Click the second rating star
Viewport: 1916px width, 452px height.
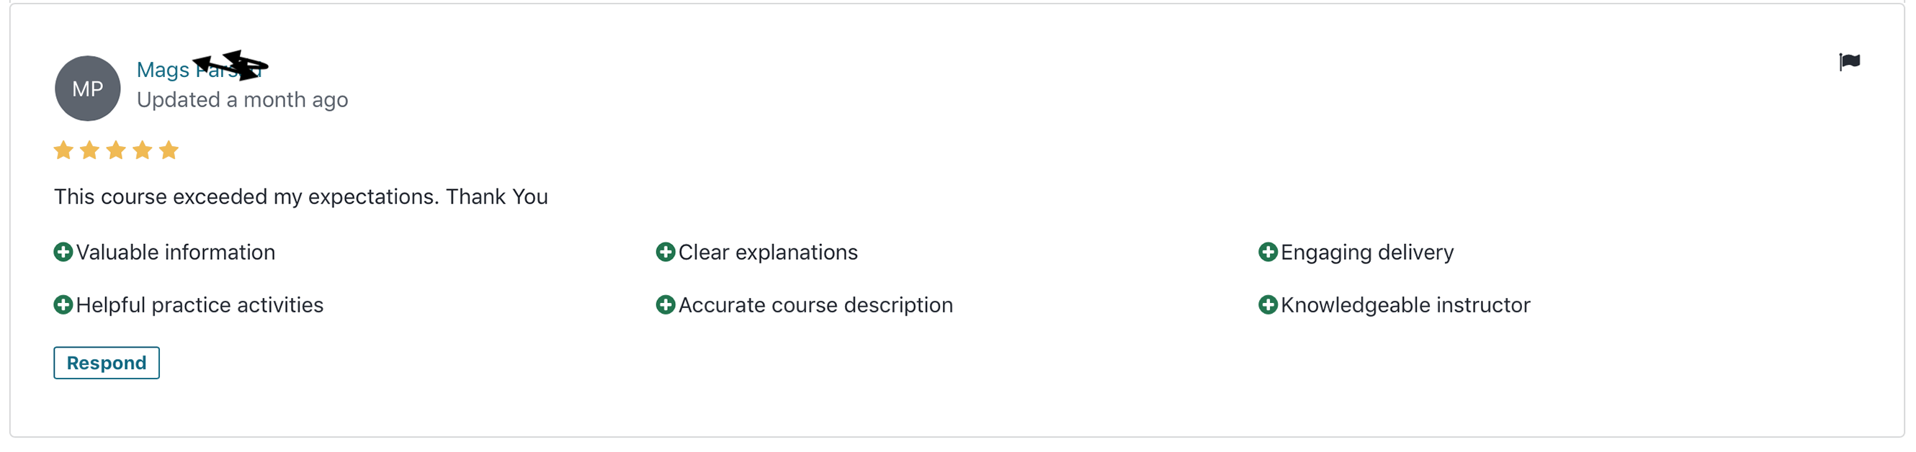pyautogui.click(x=89, y=150)
